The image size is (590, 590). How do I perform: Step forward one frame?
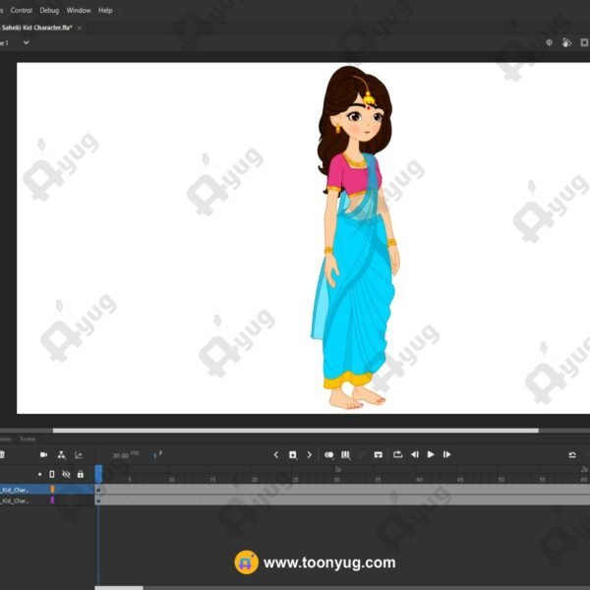447,454
